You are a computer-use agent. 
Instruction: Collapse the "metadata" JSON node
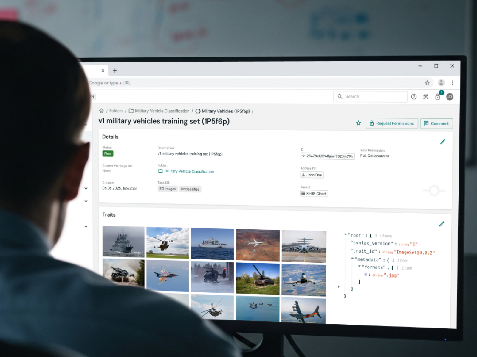[352, 259]
